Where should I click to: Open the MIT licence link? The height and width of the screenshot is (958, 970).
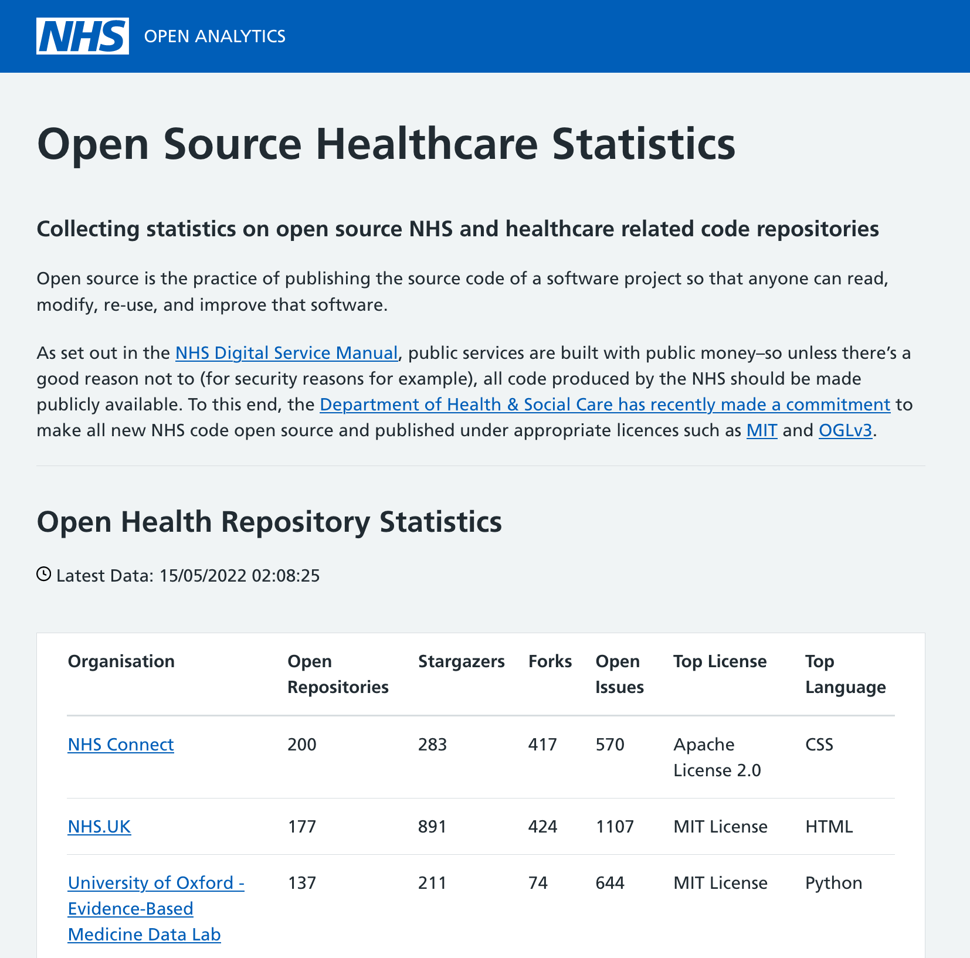[x=762, y=430]
